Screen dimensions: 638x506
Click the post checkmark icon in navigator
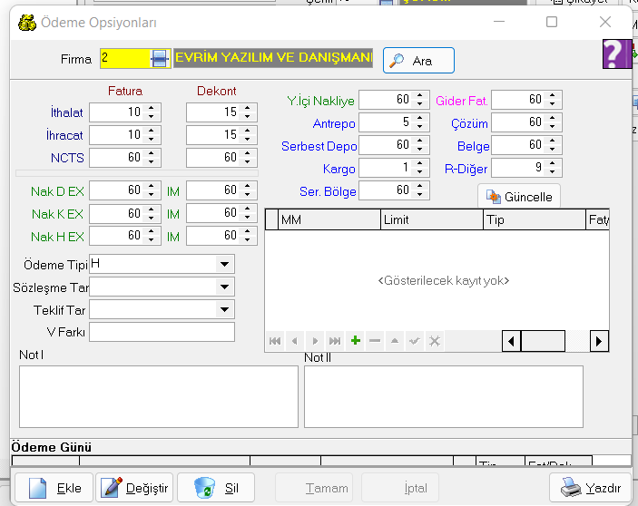tap(415, 341)
